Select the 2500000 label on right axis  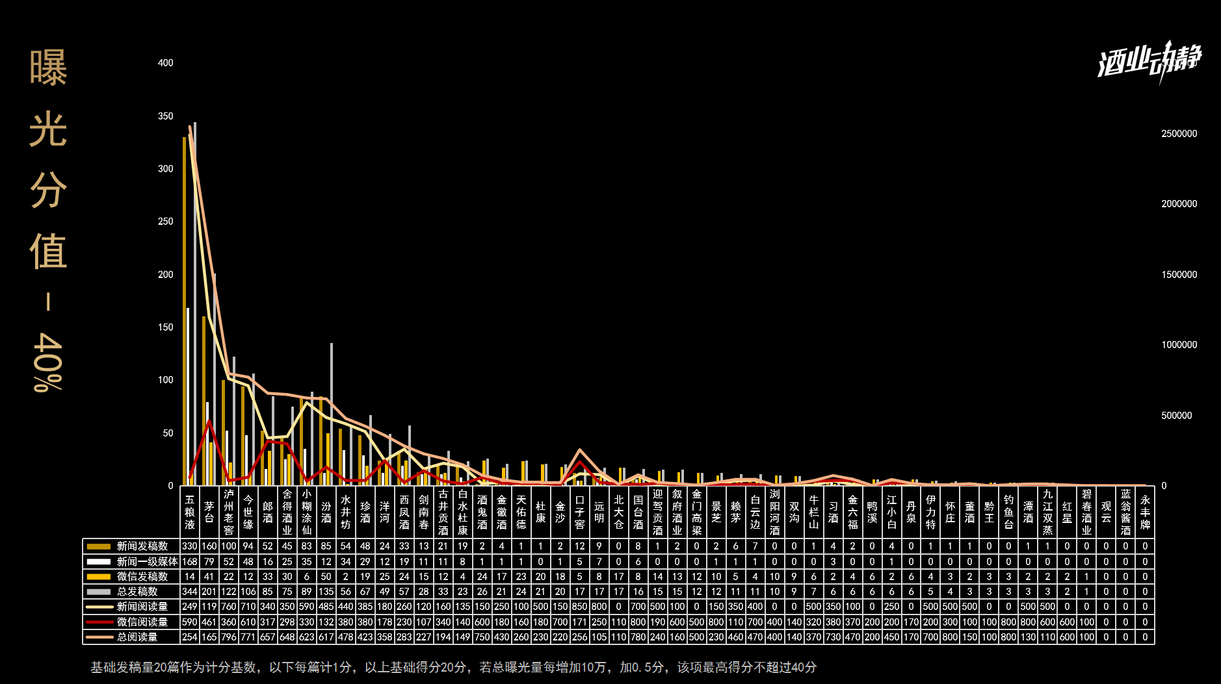[x=1179, y=134]
